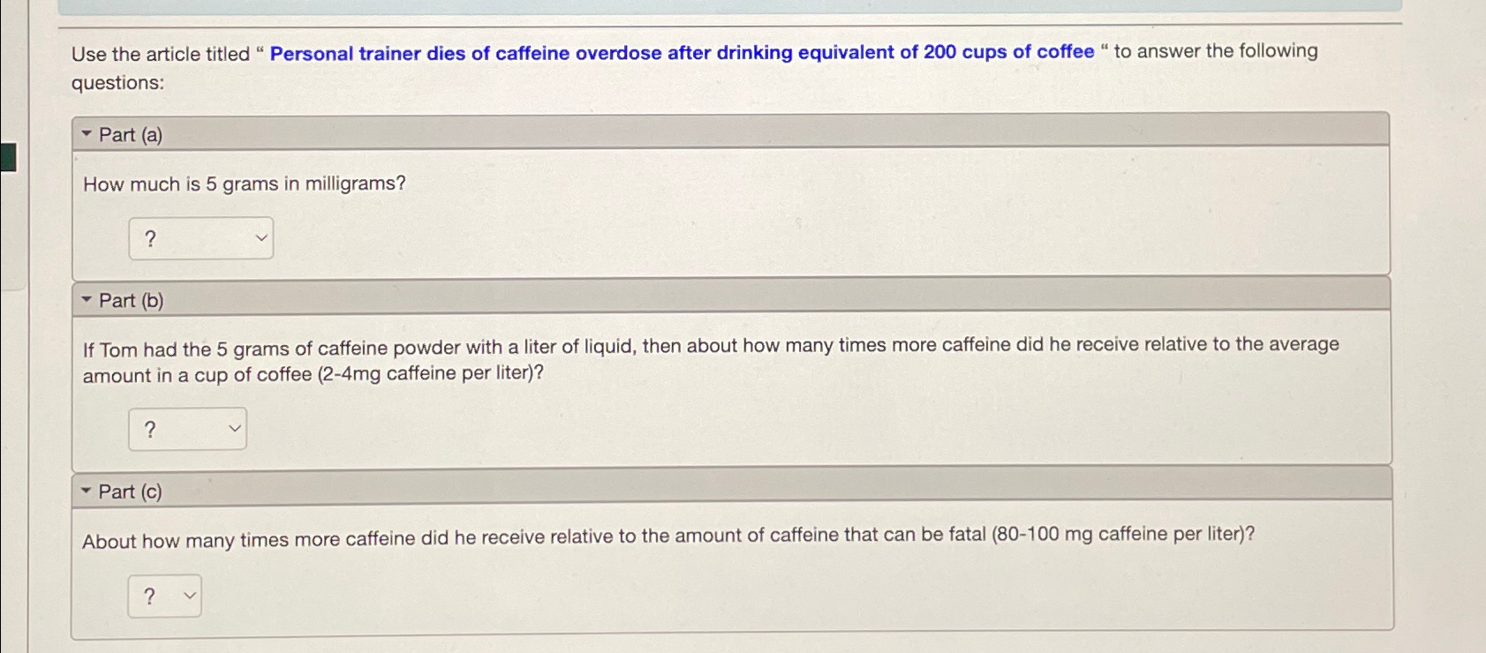This screenshot has width=1486, height=653.
Task: Collapse the Part (a) disclosure triangle
Action: click(x=86, y=132)
